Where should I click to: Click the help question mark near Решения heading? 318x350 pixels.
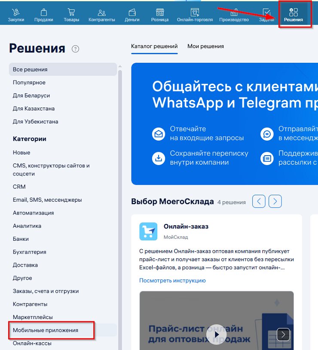click(76, 49)
